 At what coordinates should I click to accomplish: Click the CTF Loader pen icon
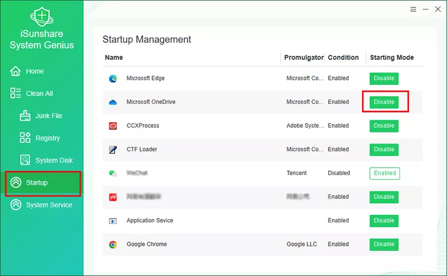[113, 149]
